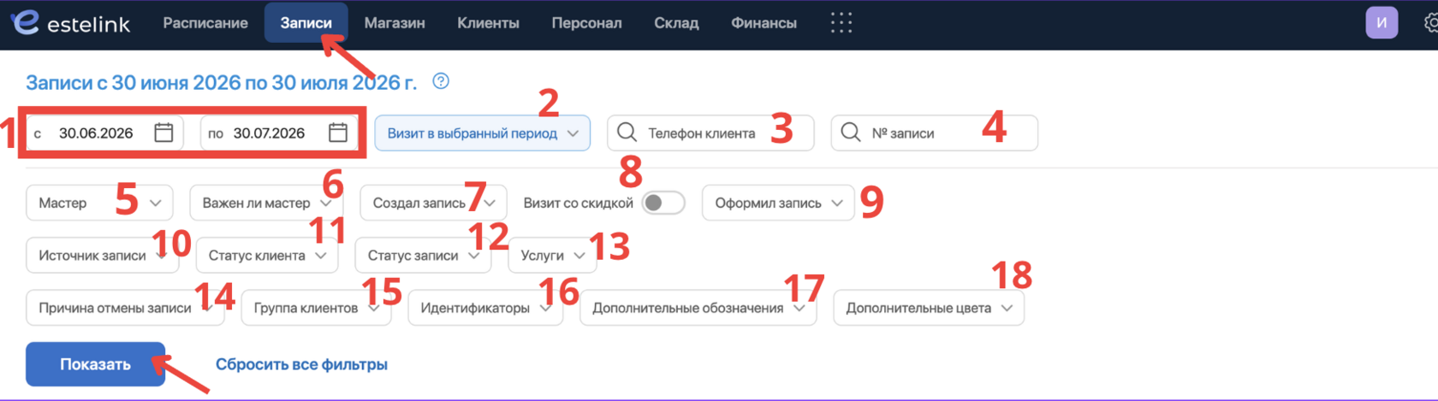Open the user avatar 'И'
This screenshot has height=401, width=1438.
1382,23
